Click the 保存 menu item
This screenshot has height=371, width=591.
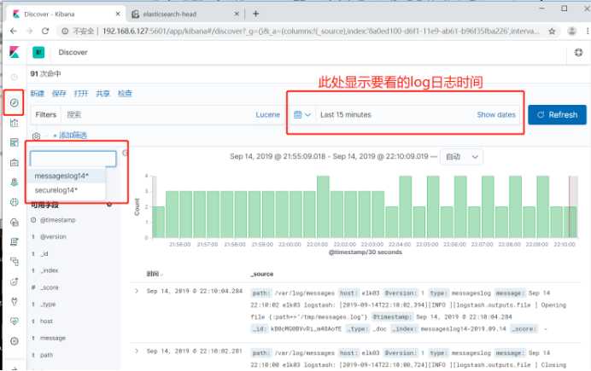(59, 93)
